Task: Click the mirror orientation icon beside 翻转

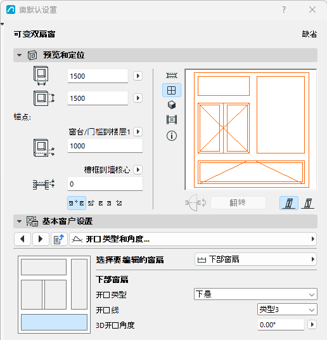Action: click(195, 203)
